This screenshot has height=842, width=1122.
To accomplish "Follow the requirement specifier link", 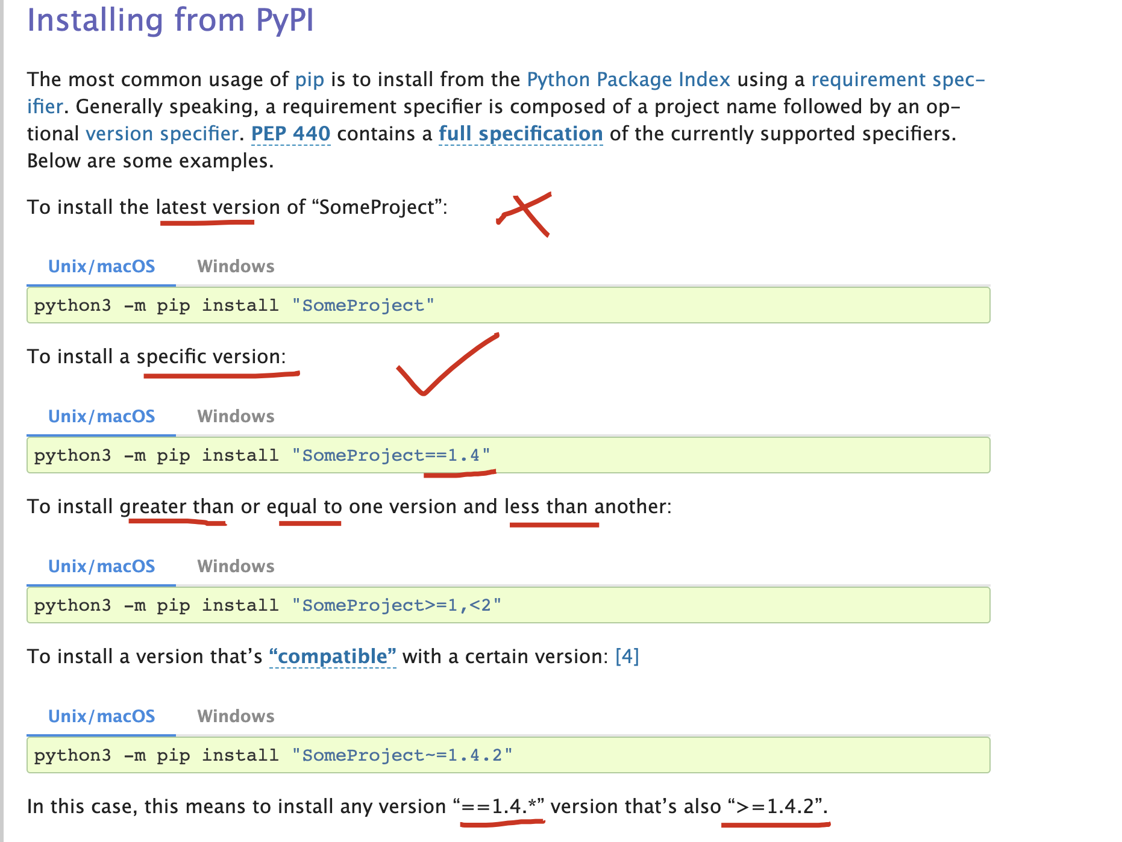I will point(898,79).
